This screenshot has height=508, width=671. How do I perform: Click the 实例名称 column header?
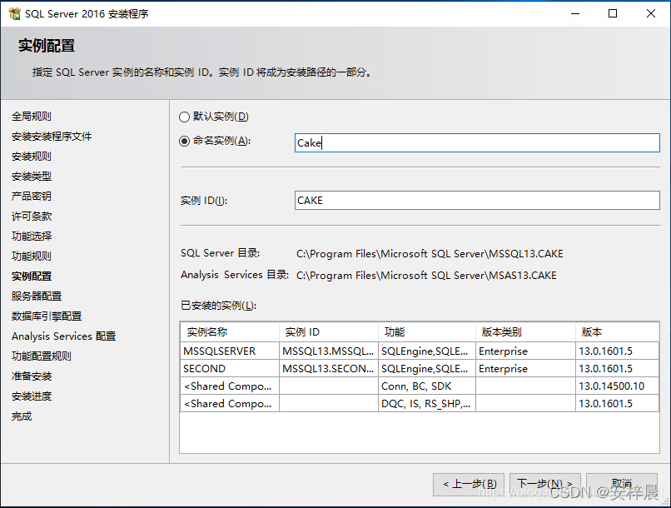[x=230, y=331]
